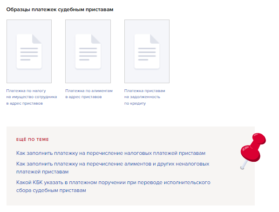Open the alimony payment sample thumbnail

[x=88, y=51]
